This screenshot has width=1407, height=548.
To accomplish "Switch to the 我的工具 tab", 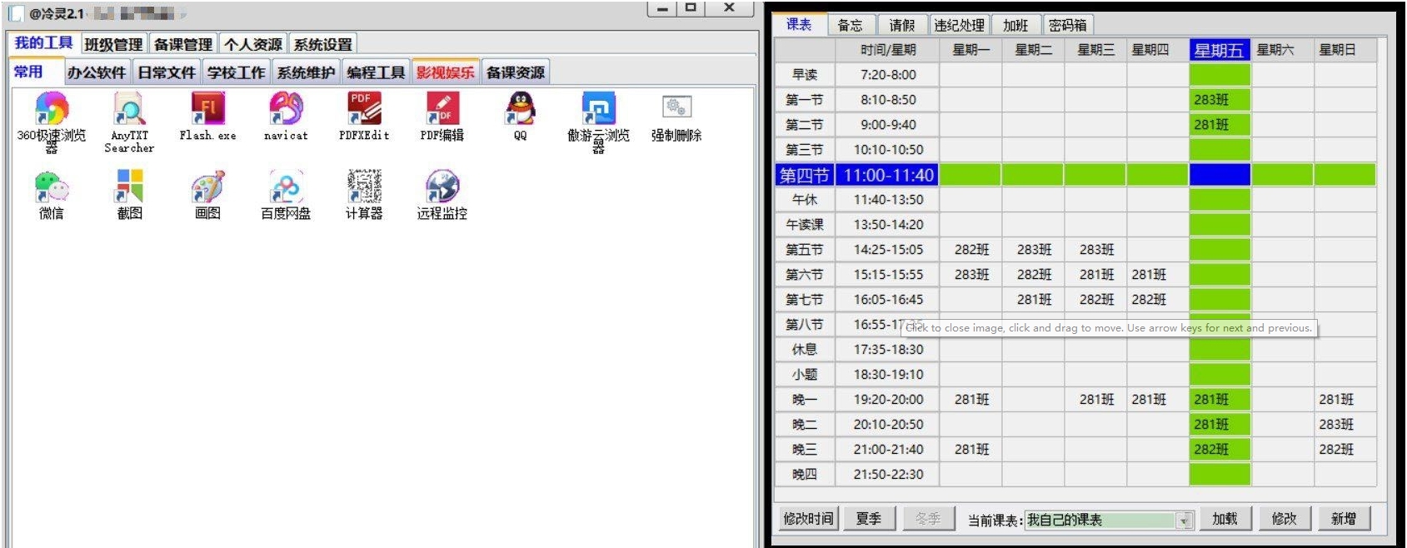I will pos(43,43).
